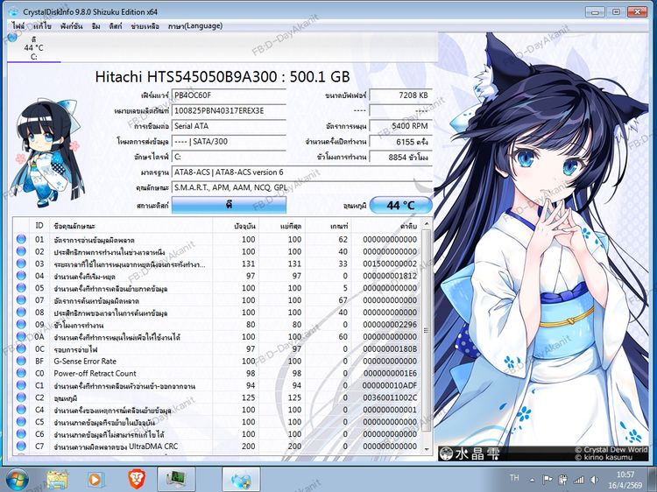Click the CrystalDiskInfo taskbar button
Screen dimensions: 657x492
241,480
